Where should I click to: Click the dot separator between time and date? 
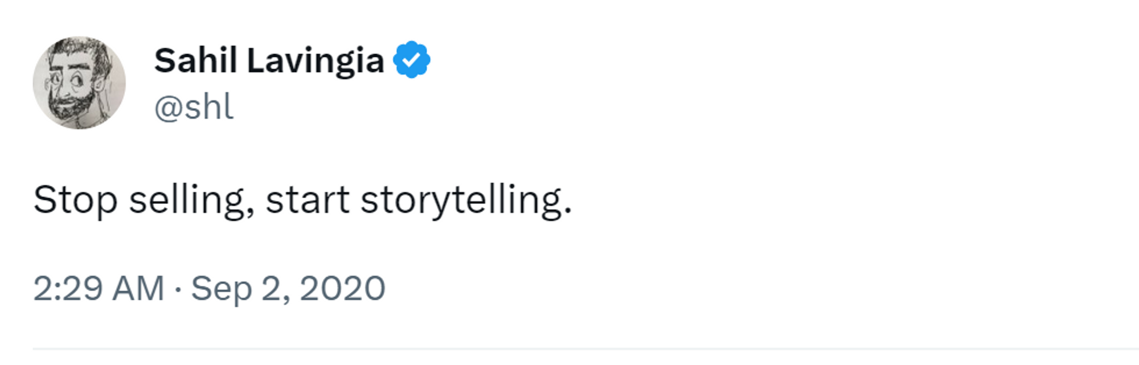[178, 289]
